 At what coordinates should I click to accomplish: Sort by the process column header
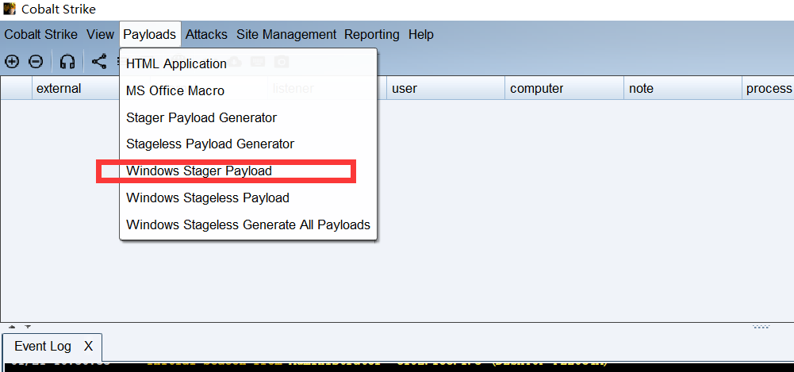(x=768, y=89)
